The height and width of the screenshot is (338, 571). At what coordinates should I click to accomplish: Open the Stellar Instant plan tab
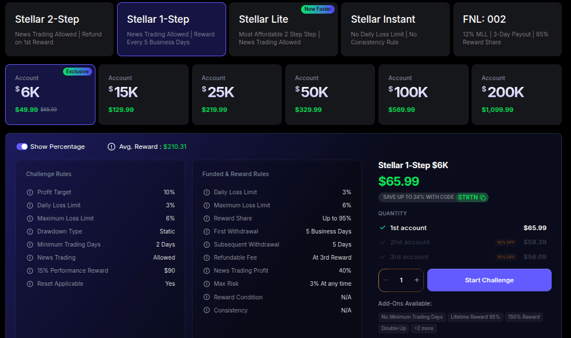tap(395, 30)
